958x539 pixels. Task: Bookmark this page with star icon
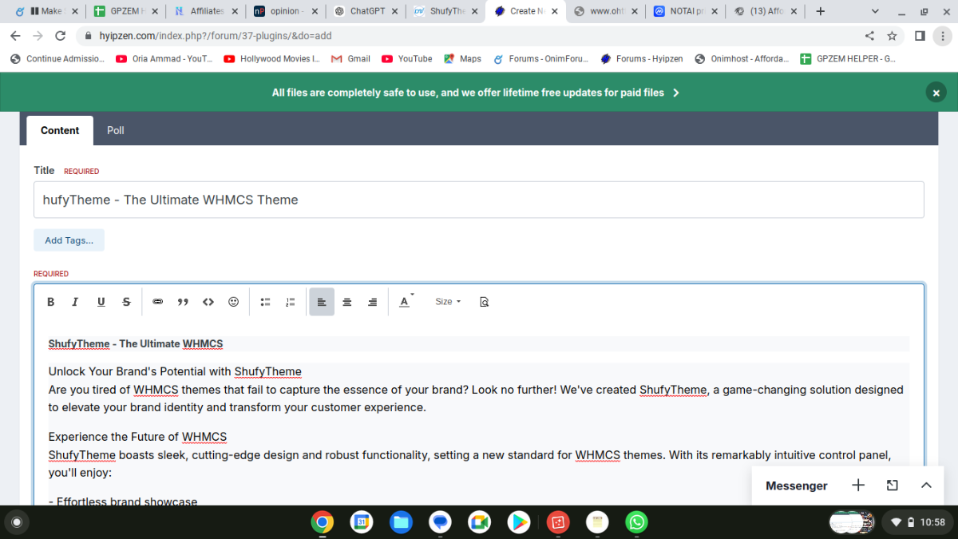coord(893,36)
